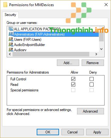Click the Users group icon
The height and width of the screenshot is (138, 111).
(11, 39)
